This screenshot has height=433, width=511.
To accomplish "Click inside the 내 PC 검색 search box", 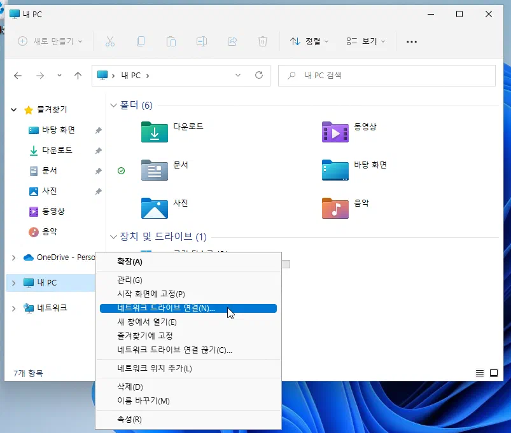I will click(x=382, y=75).
